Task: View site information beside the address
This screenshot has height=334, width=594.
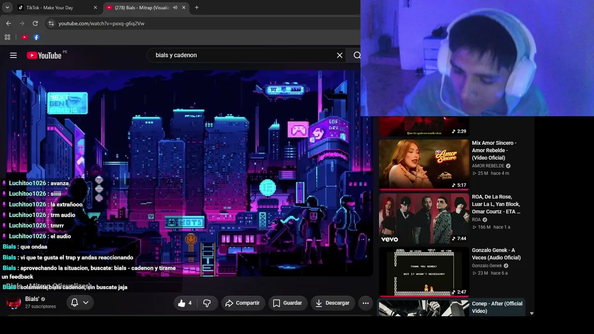Action: coord(51,23)
